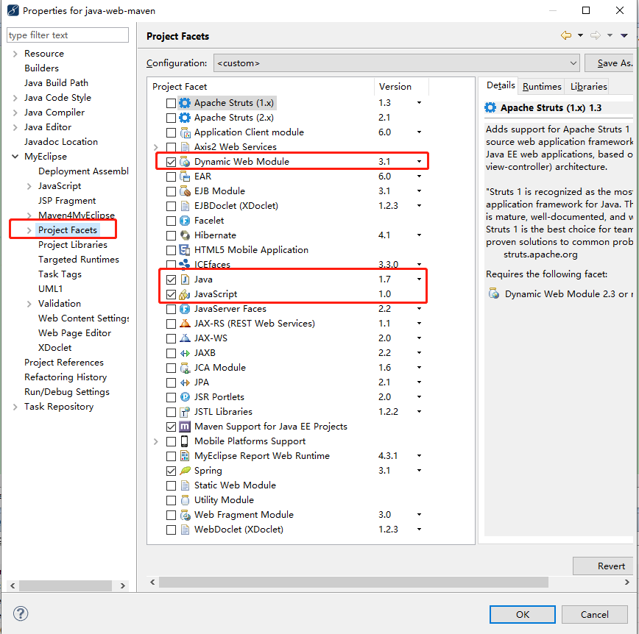Expand the Mobile Platforms Support row
The width and height of the screenshot is (639, 634).
pyautogui.click(x=155, y=441)
